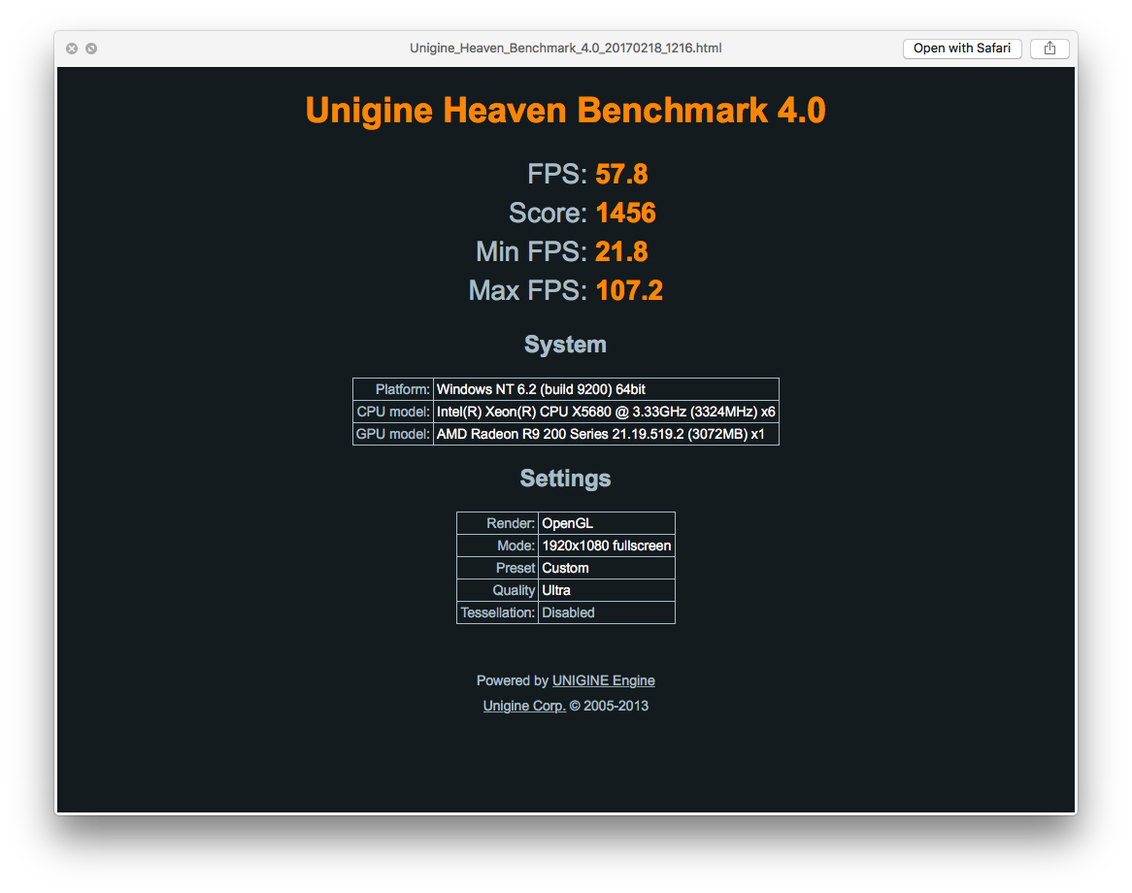The image size is (1132, 893).
Task: Click the CPU model: label cell
Action: click(393, 412)
